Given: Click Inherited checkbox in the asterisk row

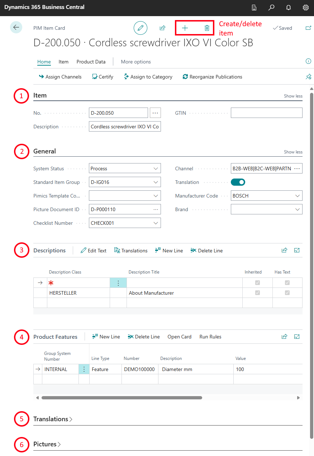Looking at the screenshot, I should click(257, 283).
